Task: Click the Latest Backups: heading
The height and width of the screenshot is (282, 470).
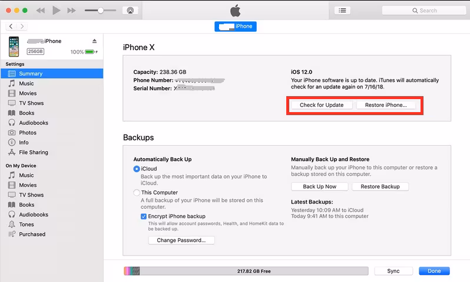Action: pos(312,202)
